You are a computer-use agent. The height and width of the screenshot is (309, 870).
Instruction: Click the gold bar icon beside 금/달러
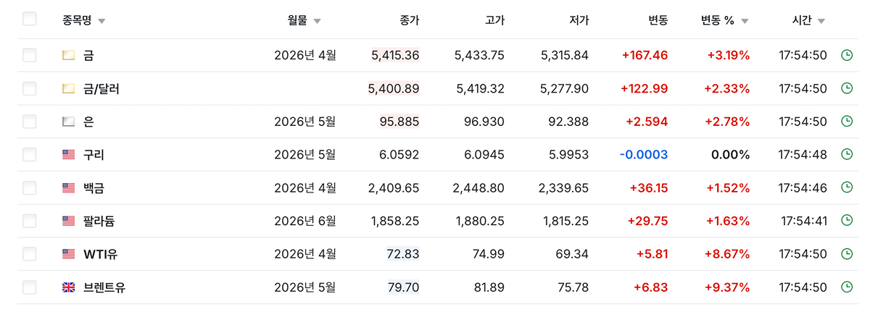(x=69, y=88)
